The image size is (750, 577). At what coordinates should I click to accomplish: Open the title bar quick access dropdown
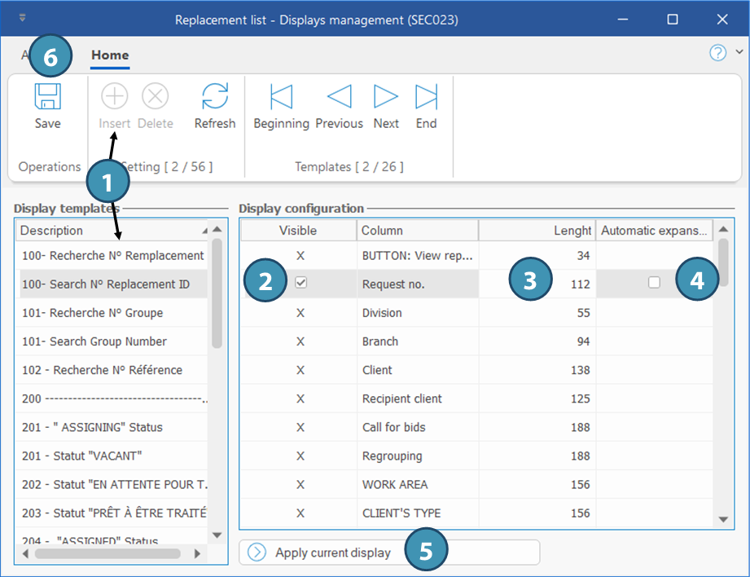[x=22, y=18]
